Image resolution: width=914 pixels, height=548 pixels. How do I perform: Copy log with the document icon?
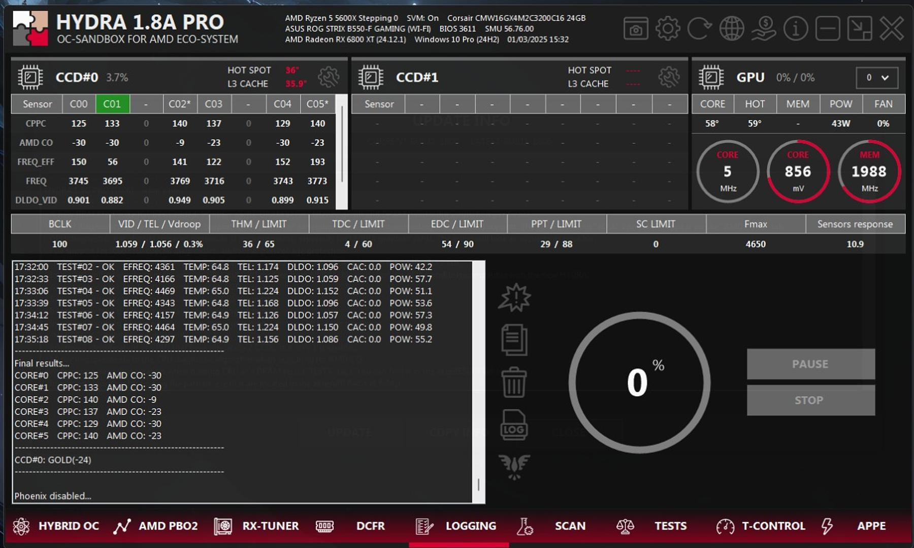514,340
